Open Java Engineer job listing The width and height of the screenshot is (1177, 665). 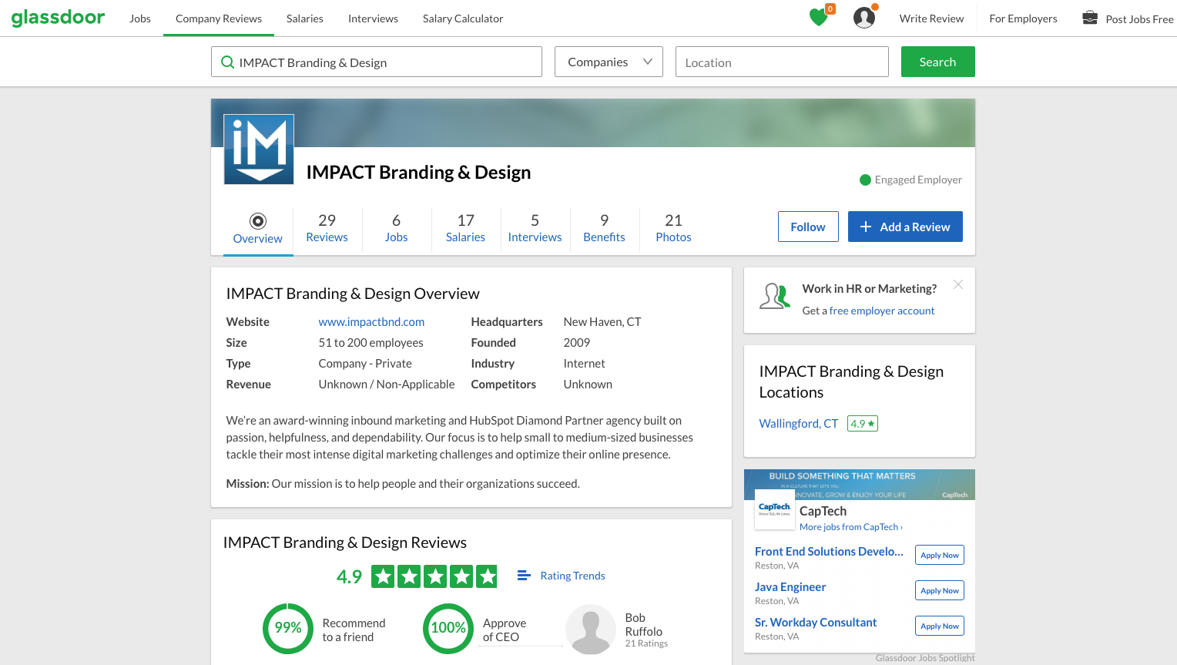(x=790, y=586)
